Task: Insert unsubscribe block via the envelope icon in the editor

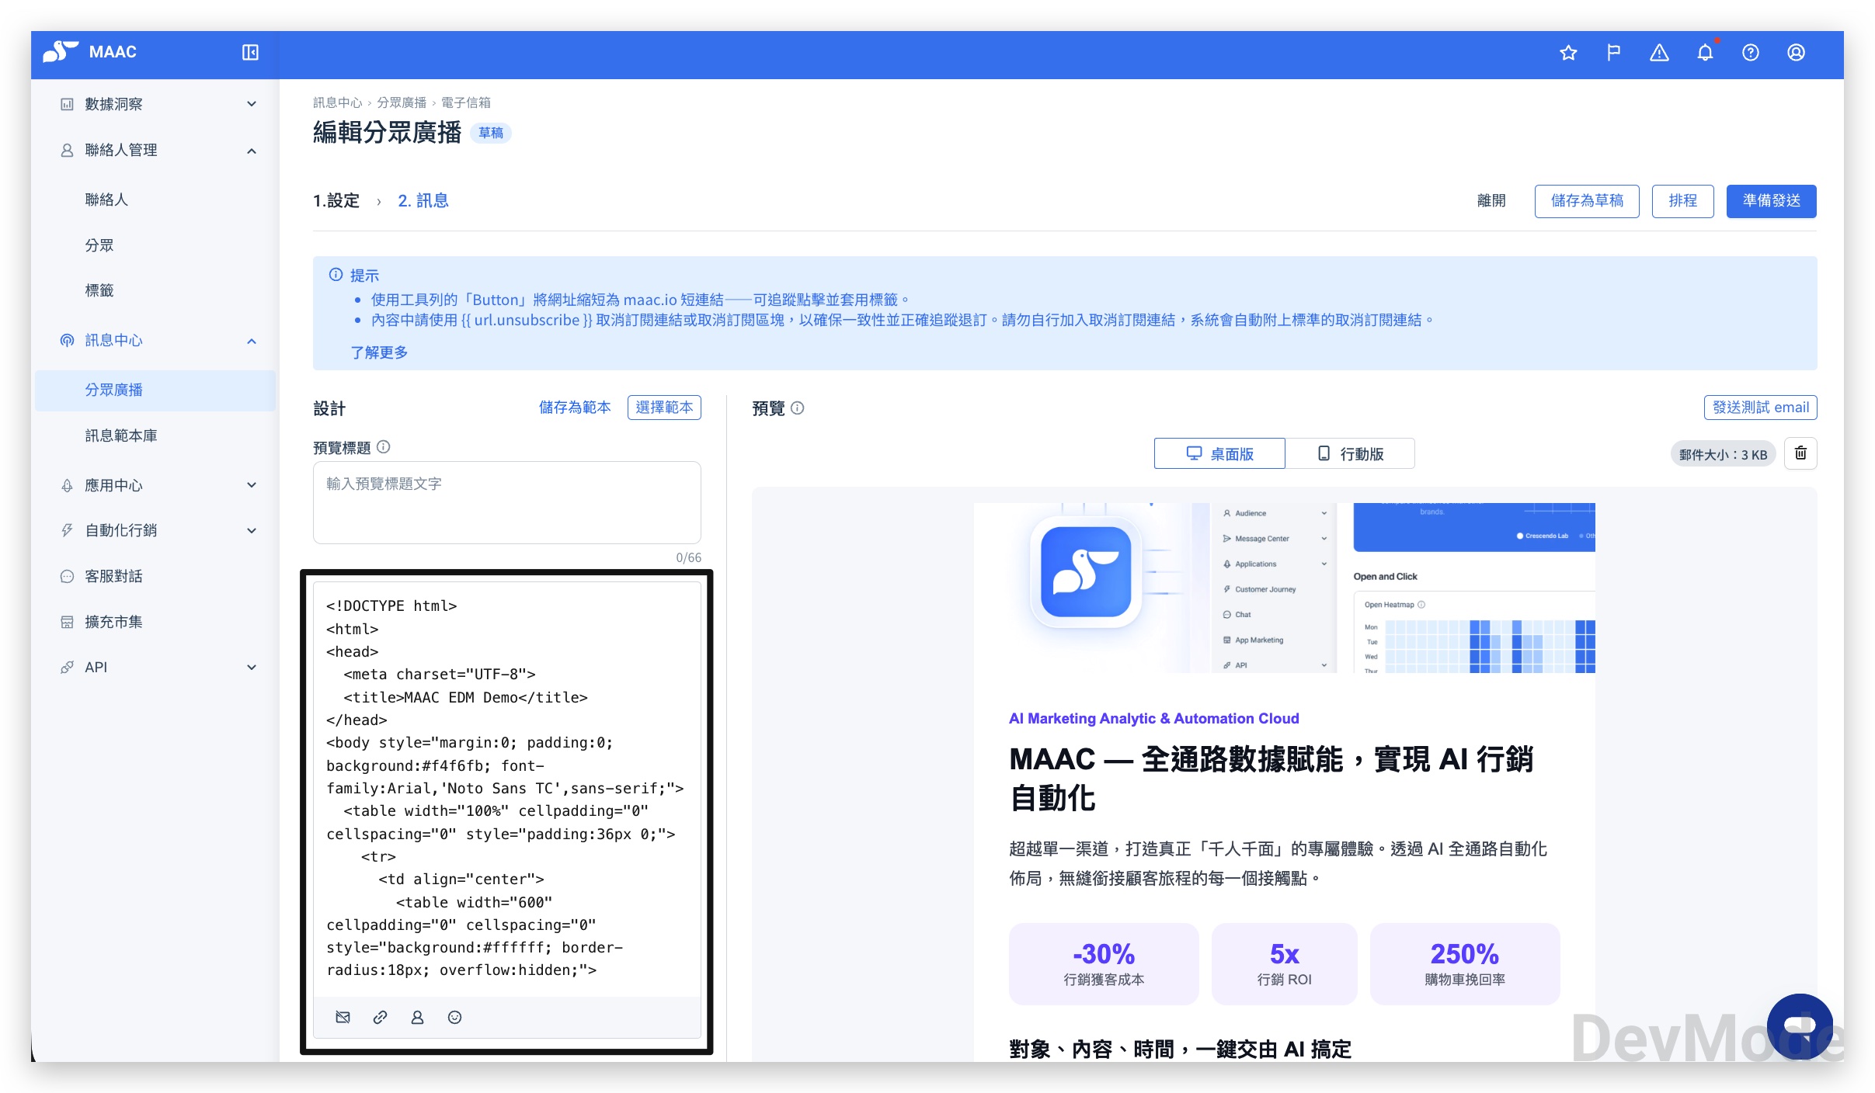Action: (x=343, y=1017)
